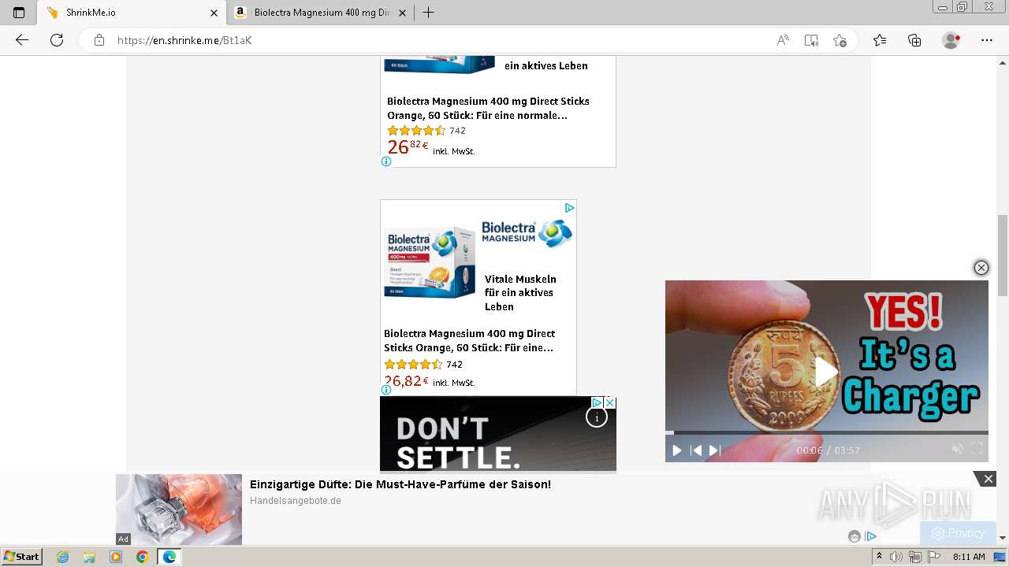
Task: Open AdChoices icon on Biolectra ad
Action: click(x=569, y=208)
